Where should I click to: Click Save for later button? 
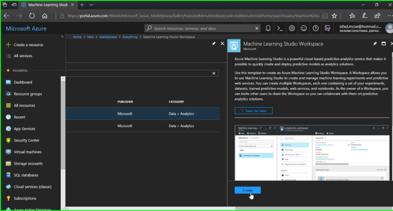pos(254,111)
